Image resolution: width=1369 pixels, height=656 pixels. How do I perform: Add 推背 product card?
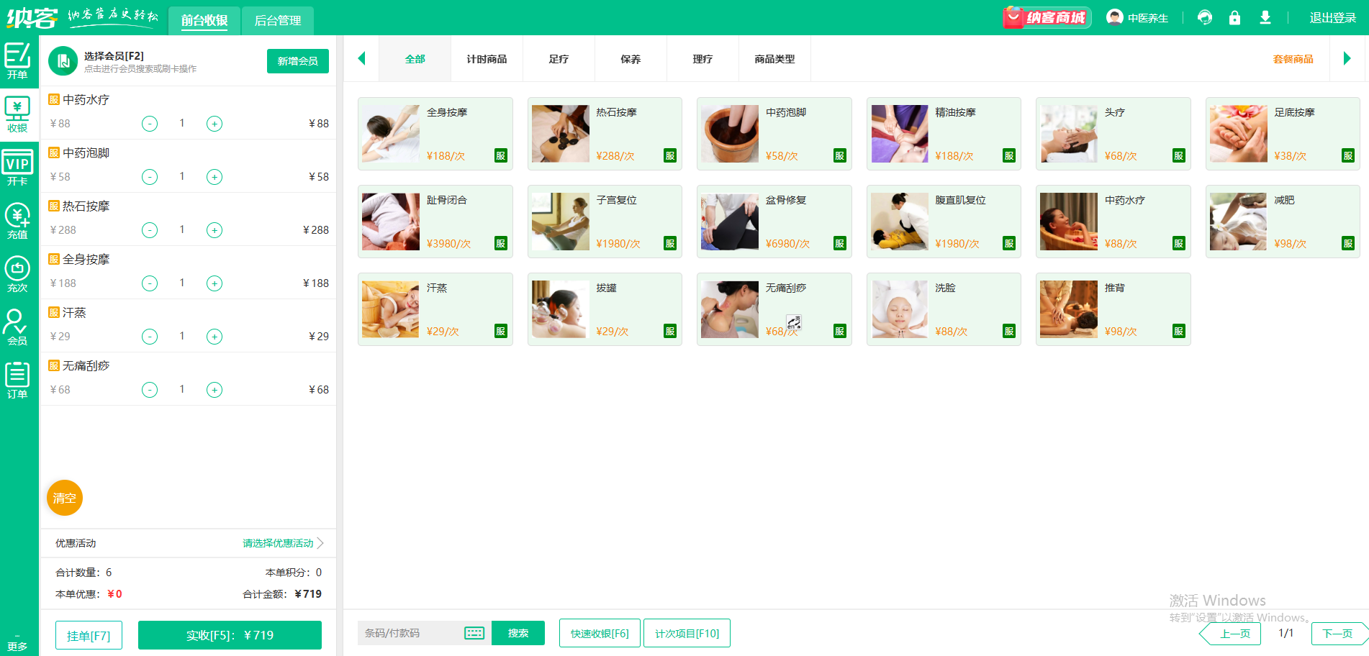(x=1113, y=309)
